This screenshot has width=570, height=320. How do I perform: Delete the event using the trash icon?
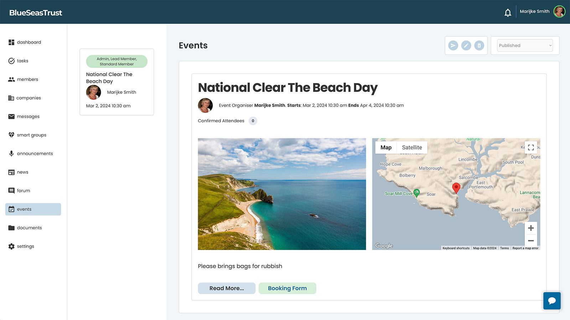[479, 45]
